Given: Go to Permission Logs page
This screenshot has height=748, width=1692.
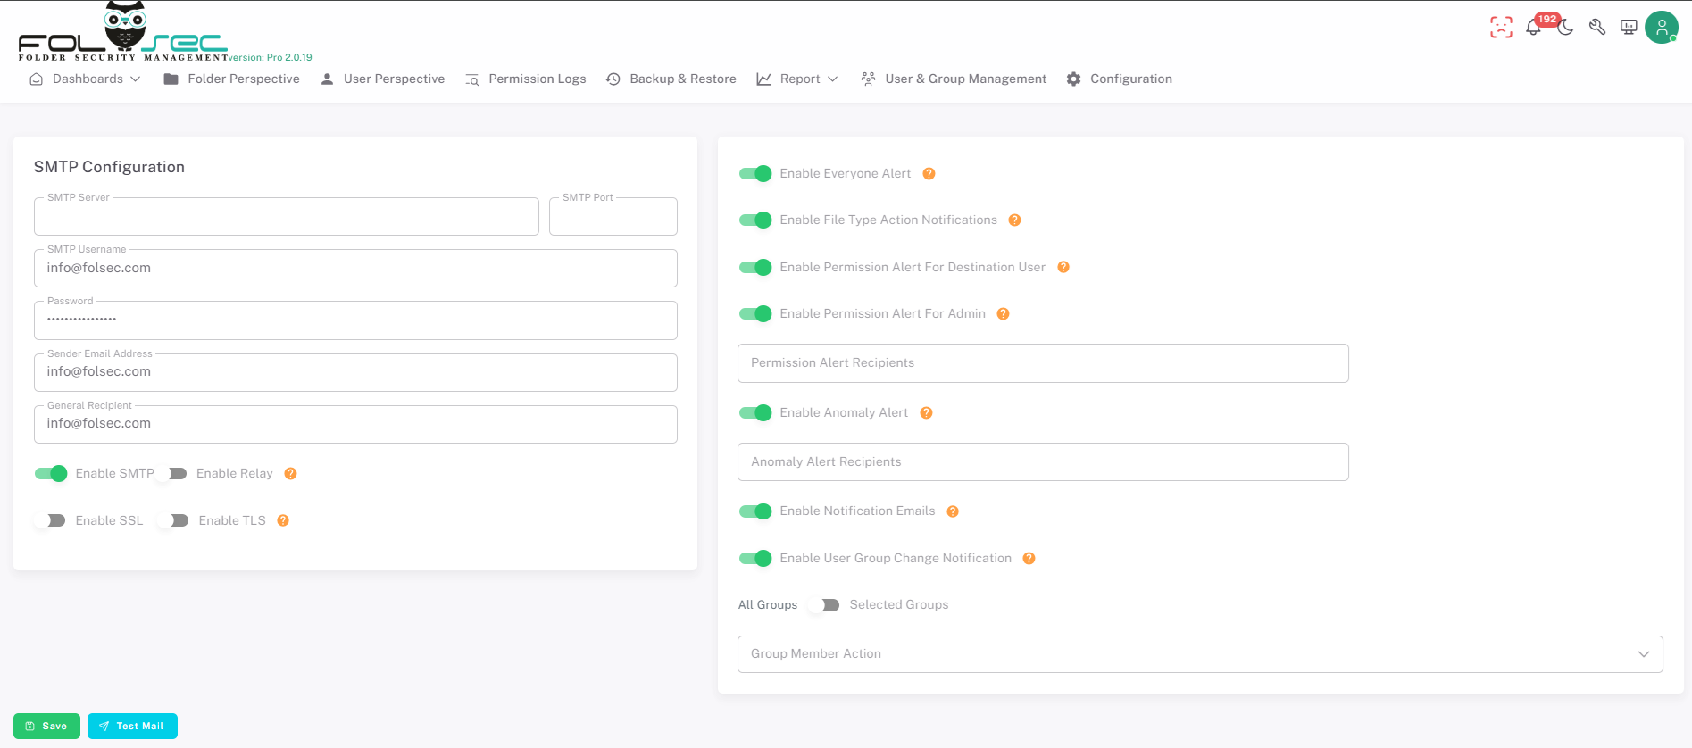Looking at the screenshot, I should tap(526, 79).
